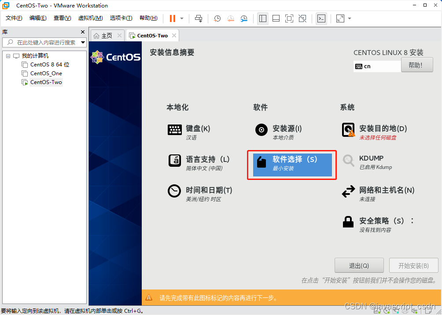Click the sound card status bar icon
The width and height of the screenshot is (442, 315).
415,311
